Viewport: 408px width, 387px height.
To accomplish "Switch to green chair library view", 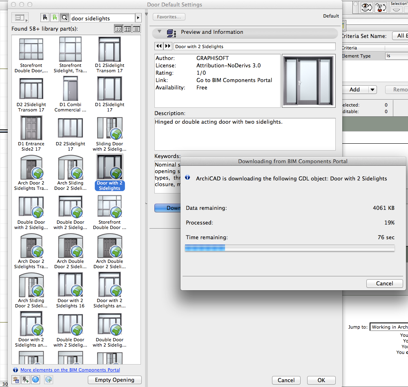I will tap(55, 18).
